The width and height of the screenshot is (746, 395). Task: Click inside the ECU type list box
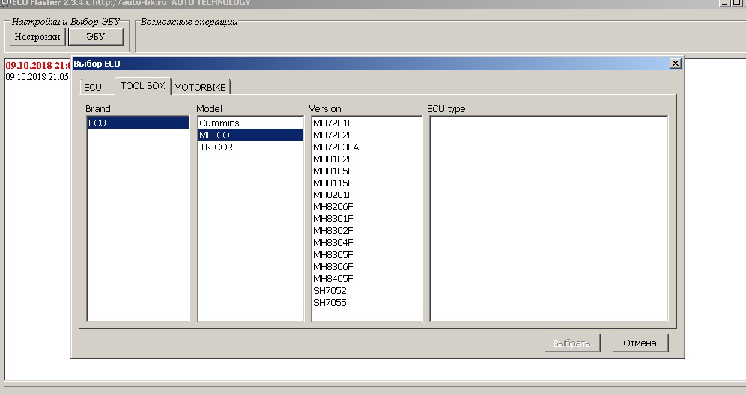[549, 218]
